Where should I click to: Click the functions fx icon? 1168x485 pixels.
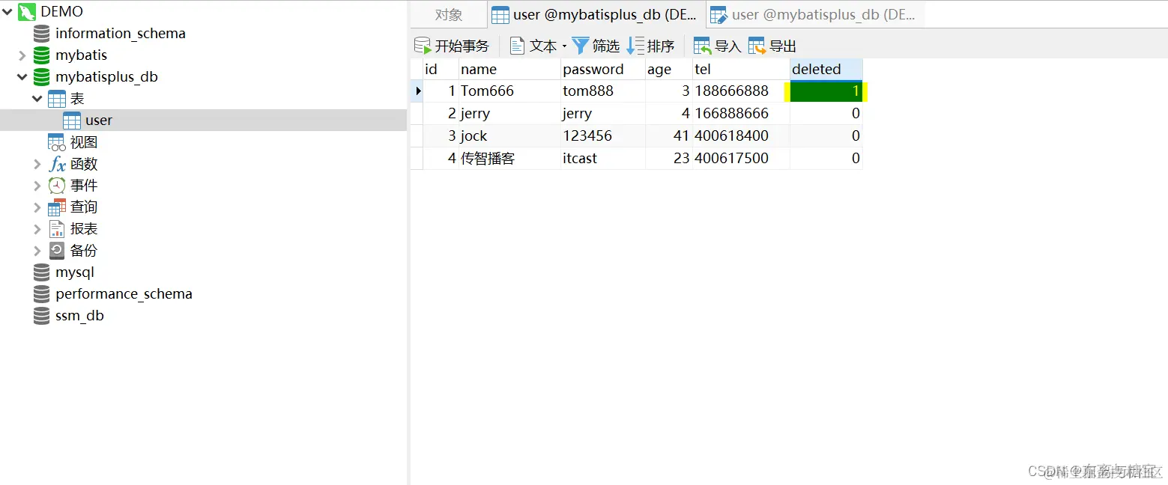57,164
